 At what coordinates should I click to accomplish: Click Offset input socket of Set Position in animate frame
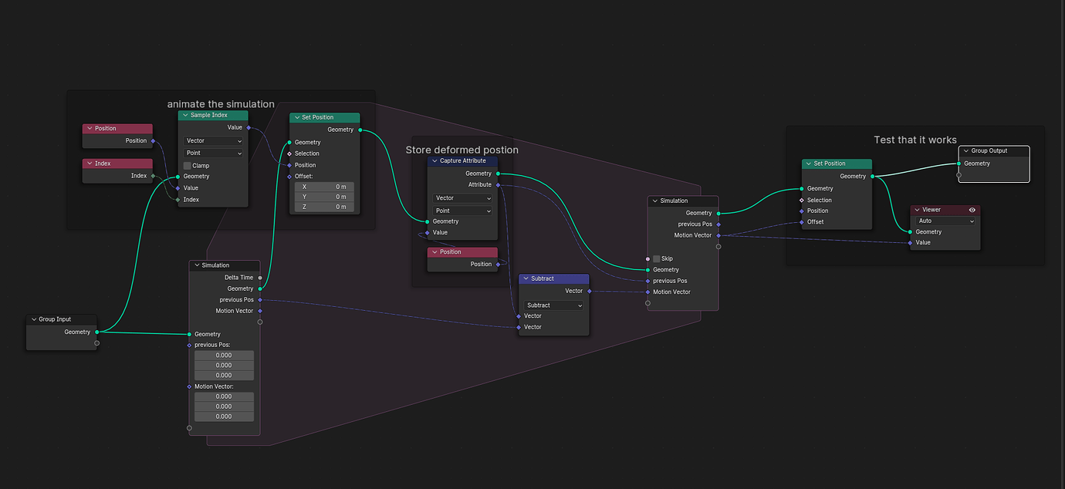click(x=289, y=177)
